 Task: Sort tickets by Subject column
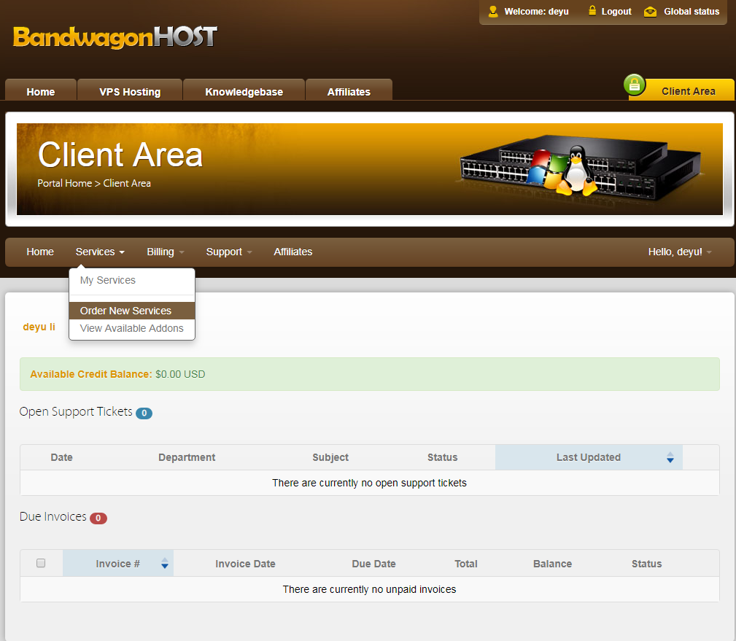(x=330, y=457)
